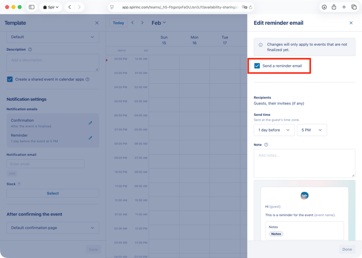Click the Description help icon
Viewport: 362px width, 258px height.
(x=30, y=50)
